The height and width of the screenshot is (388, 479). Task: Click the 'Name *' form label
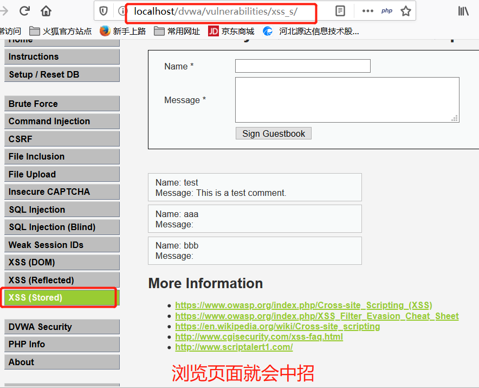(179, 66)
